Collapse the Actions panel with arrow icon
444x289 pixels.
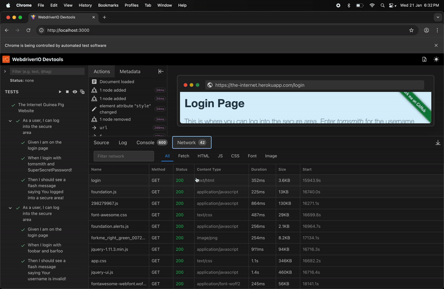161,72
